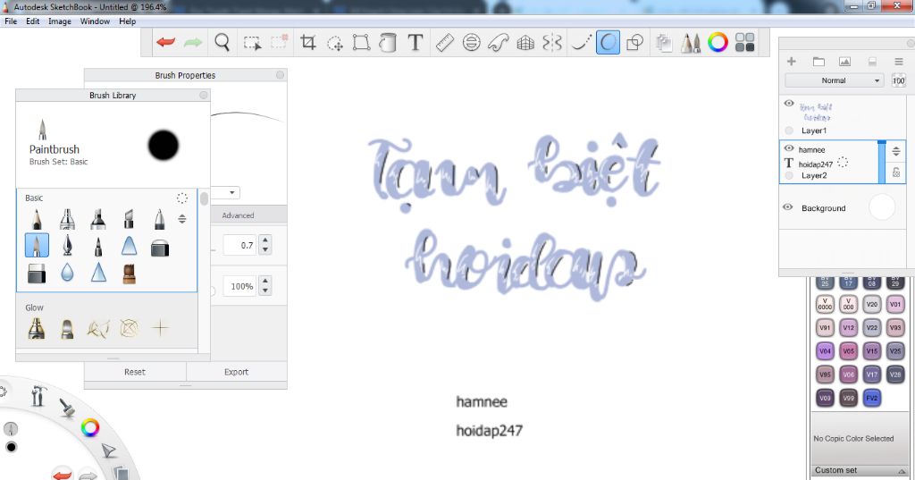Screen dimensions: 915x480
Task: Click the Basic brush set reorder arrows
Action: [182, 219]
